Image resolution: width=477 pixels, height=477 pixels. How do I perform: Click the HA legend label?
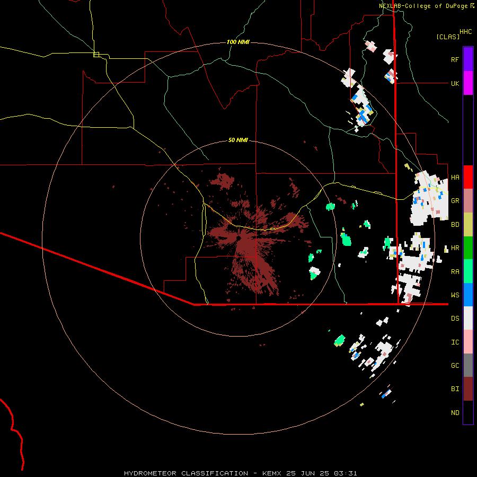point(455,177)
